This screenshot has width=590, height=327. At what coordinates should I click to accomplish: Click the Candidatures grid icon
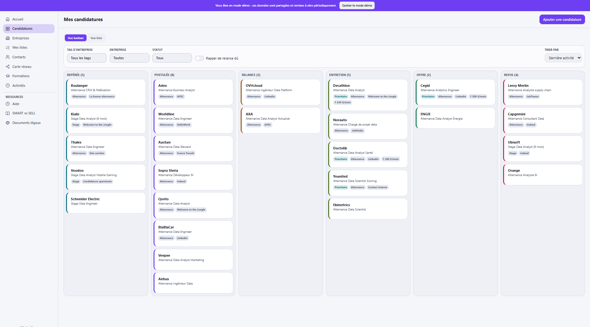[x=8, y=29]
